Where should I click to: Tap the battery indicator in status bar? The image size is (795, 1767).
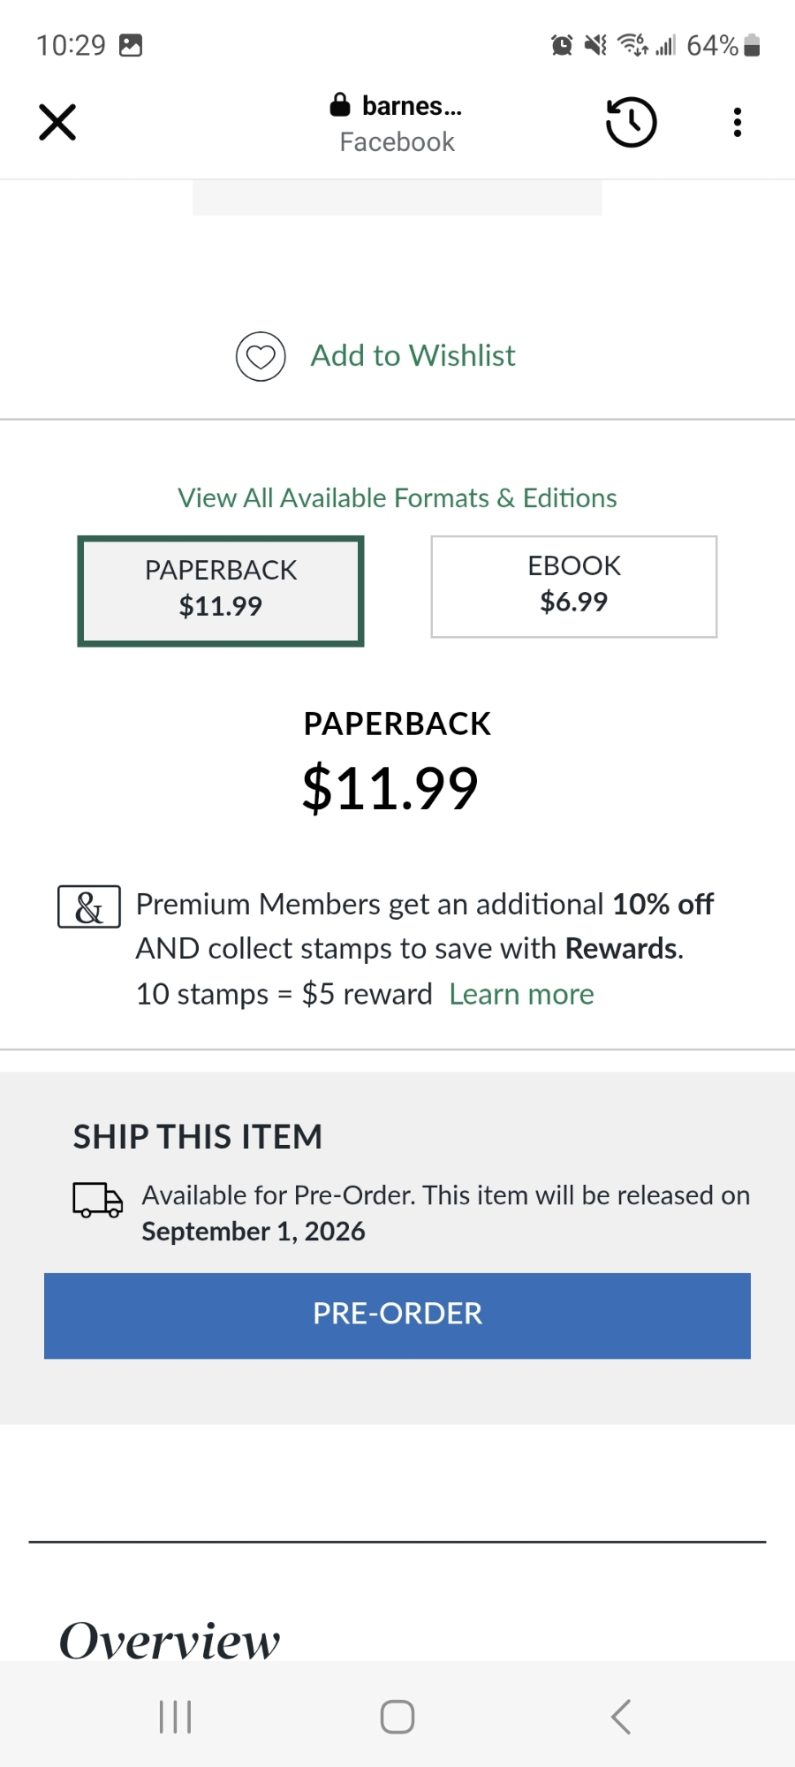tap(752, 45)
